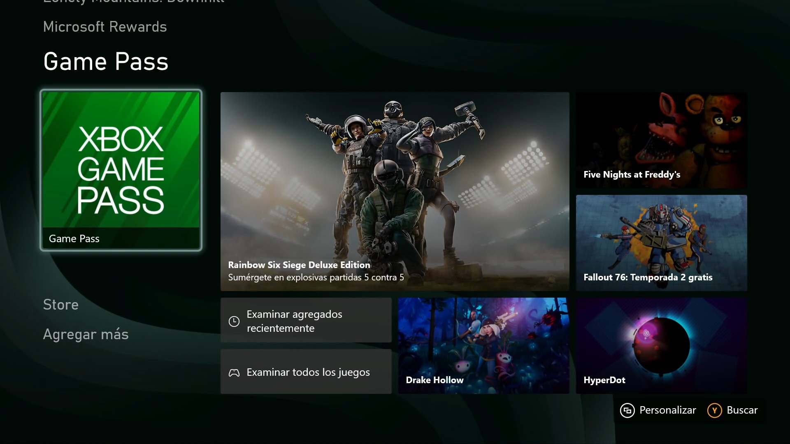Select the HyperDot game tile
Image resolution: width=790 pixels, height=444 pixels.
point(661,345)
